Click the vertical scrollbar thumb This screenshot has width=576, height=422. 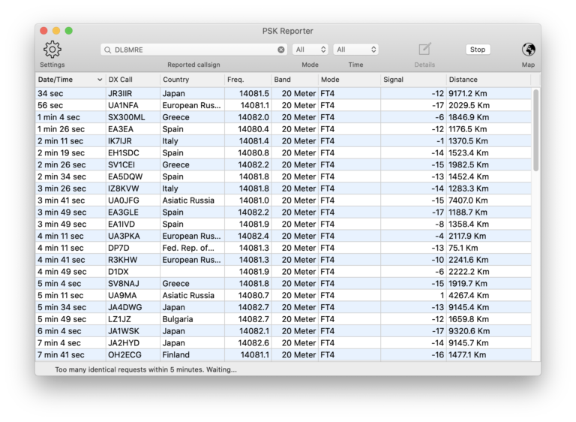pyautogui.click(x=536, y=130)
